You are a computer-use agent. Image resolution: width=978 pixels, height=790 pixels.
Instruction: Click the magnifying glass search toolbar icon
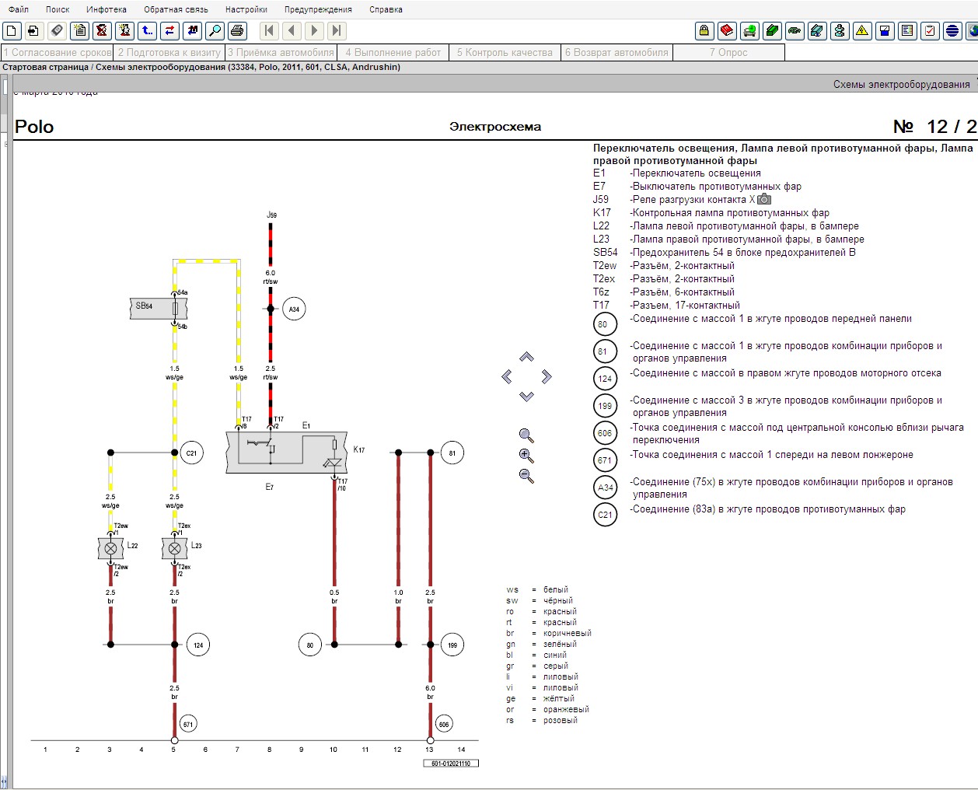point(215,31)
